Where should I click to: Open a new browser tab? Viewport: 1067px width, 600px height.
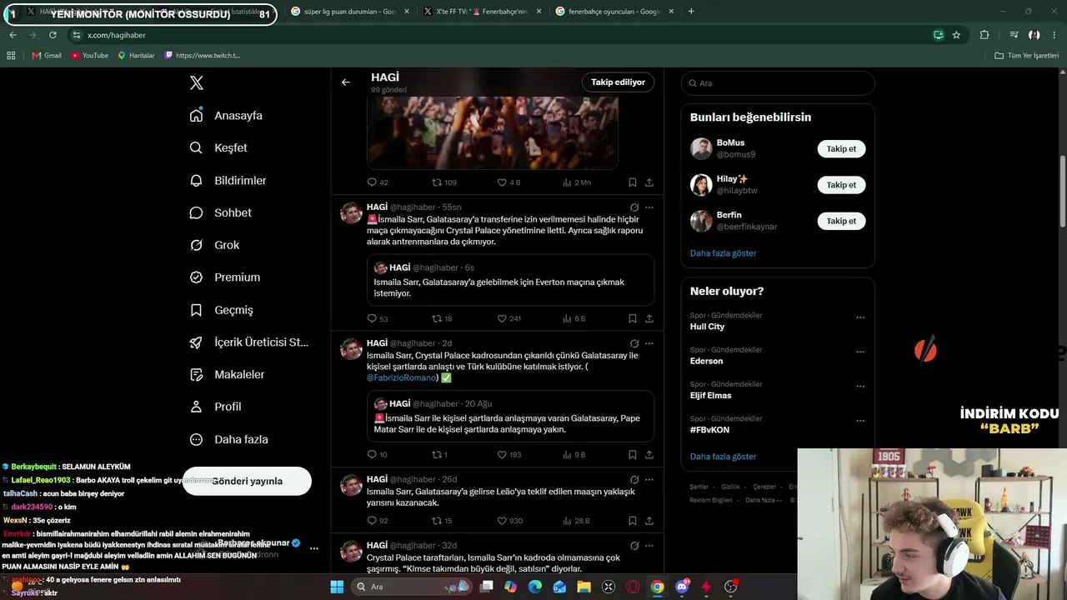click(691, 12)
